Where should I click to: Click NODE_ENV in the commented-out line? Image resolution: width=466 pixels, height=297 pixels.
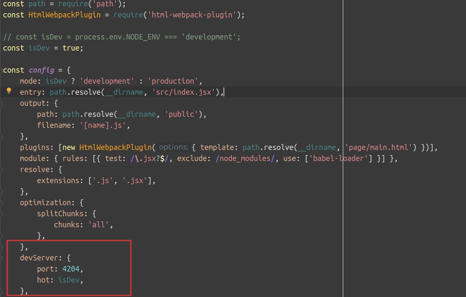(x=143, y=37)
